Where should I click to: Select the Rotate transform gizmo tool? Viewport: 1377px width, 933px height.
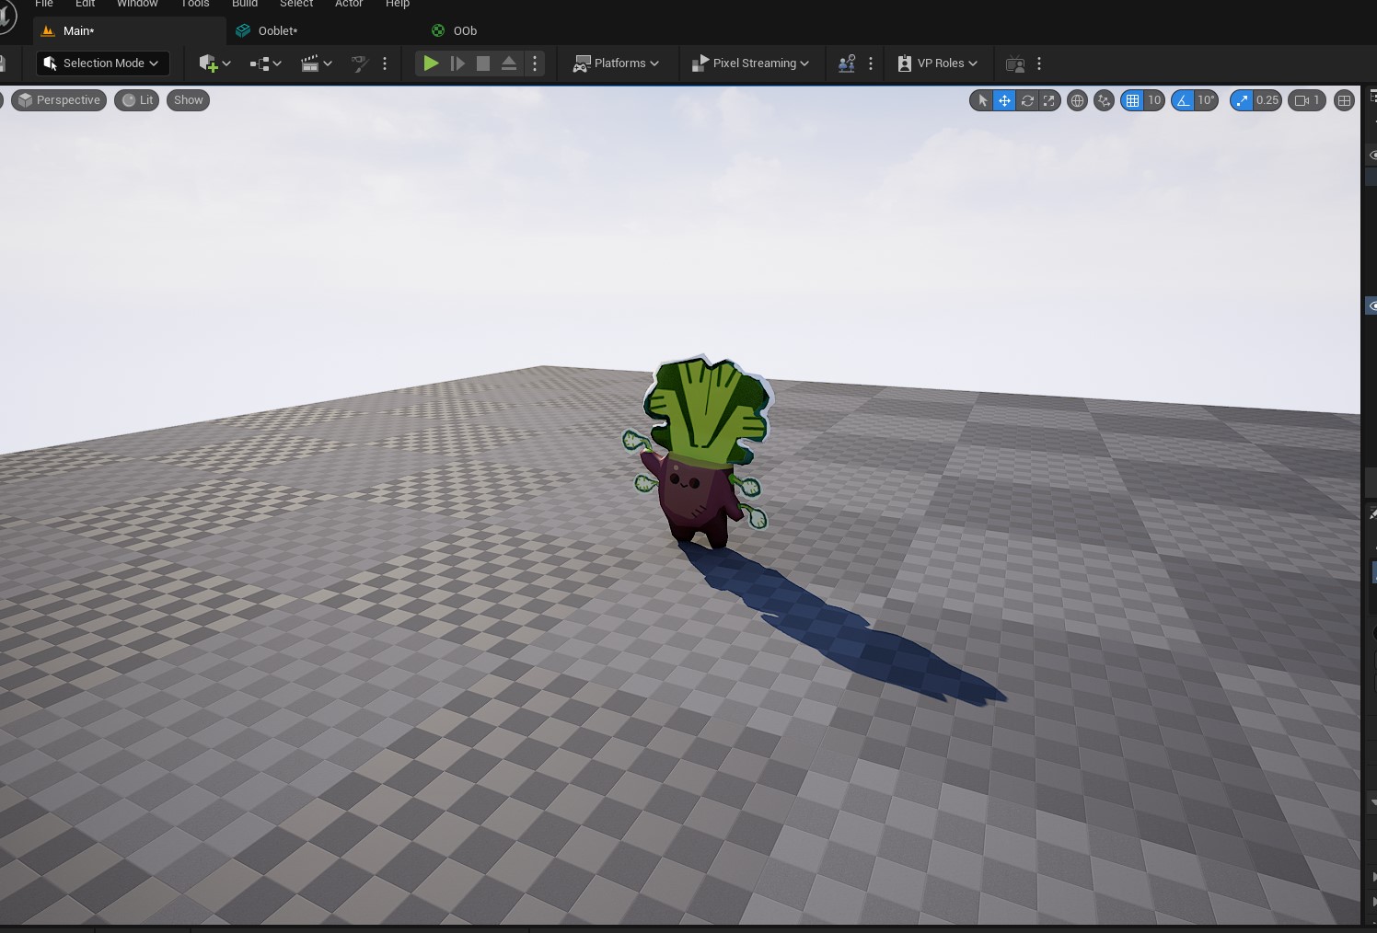pyautogui.click(x=1027, y=100)
